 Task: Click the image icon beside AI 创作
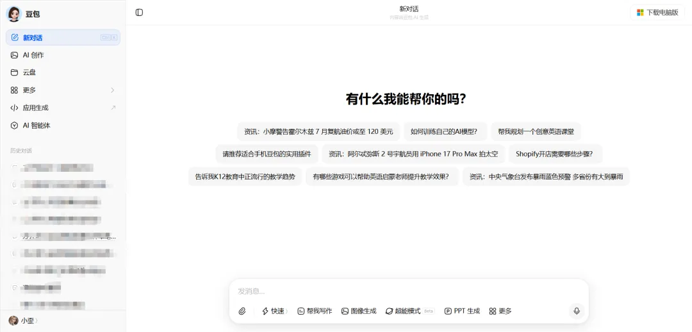(x=15, y=55)
